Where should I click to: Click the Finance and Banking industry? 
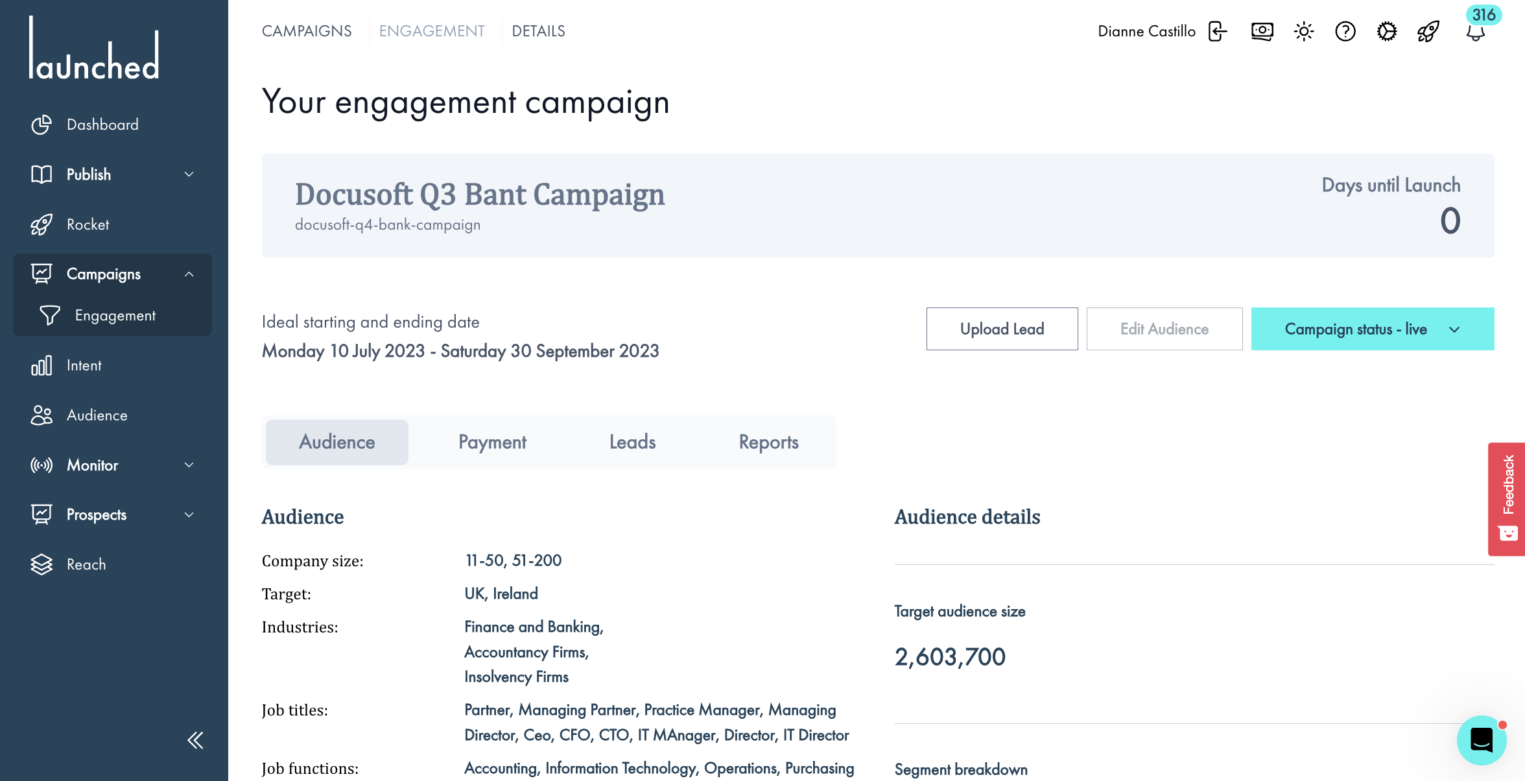click(x=534, y=627)
